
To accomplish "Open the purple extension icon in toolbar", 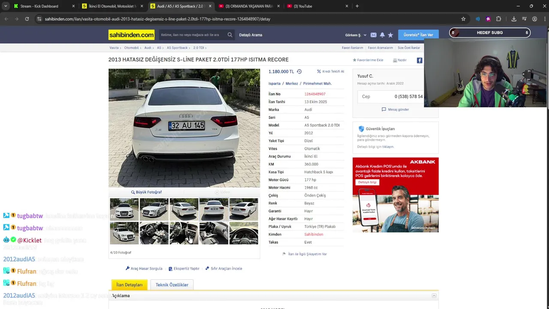I will tap(488, 19).
